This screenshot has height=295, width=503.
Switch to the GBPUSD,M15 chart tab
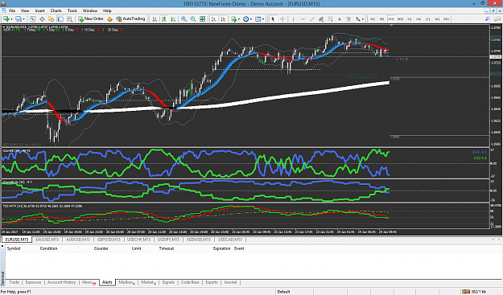click(109, 240)
